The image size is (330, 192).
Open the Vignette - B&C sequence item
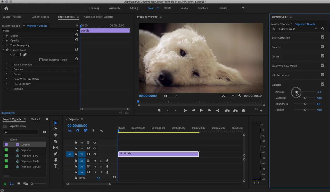click(x=29, y=156)
